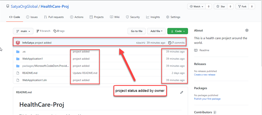Open the packages/Microsoft.CodeDom folder

tap(46, 66)
